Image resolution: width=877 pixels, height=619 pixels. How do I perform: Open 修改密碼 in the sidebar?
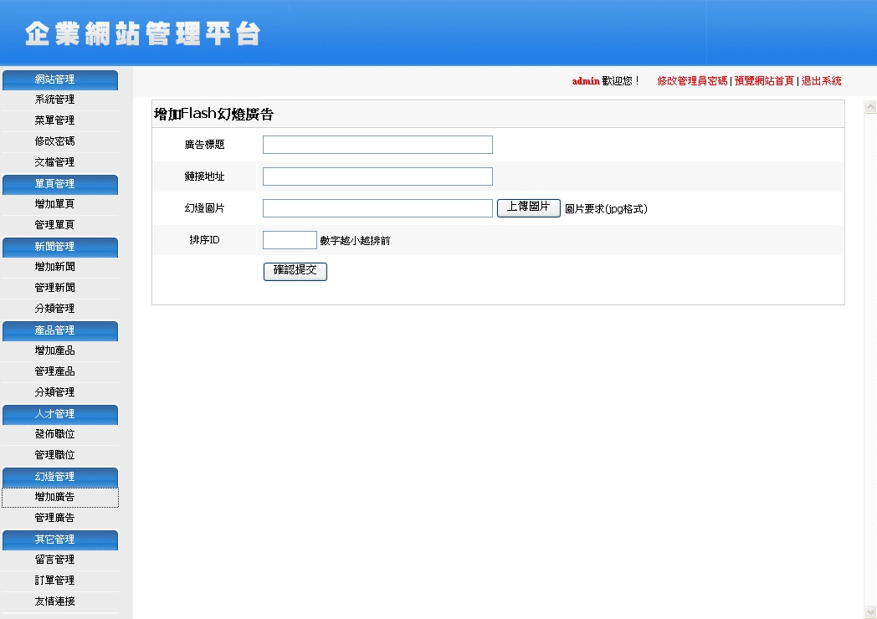(54, 141)
